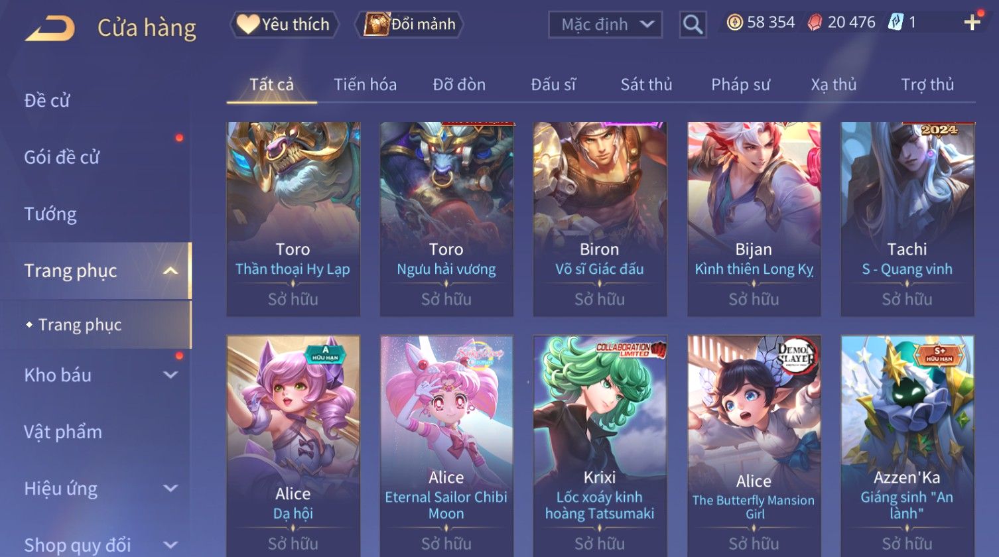Open the Gói đề cử menu item
999x557 pixels.
click(x=62, y=157)
